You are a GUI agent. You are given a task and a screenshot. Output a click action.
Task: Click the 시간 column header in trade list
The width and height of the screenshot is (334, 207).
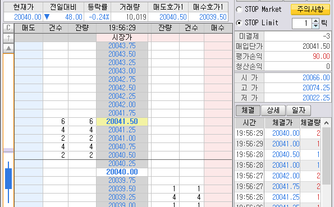point(250,123)
